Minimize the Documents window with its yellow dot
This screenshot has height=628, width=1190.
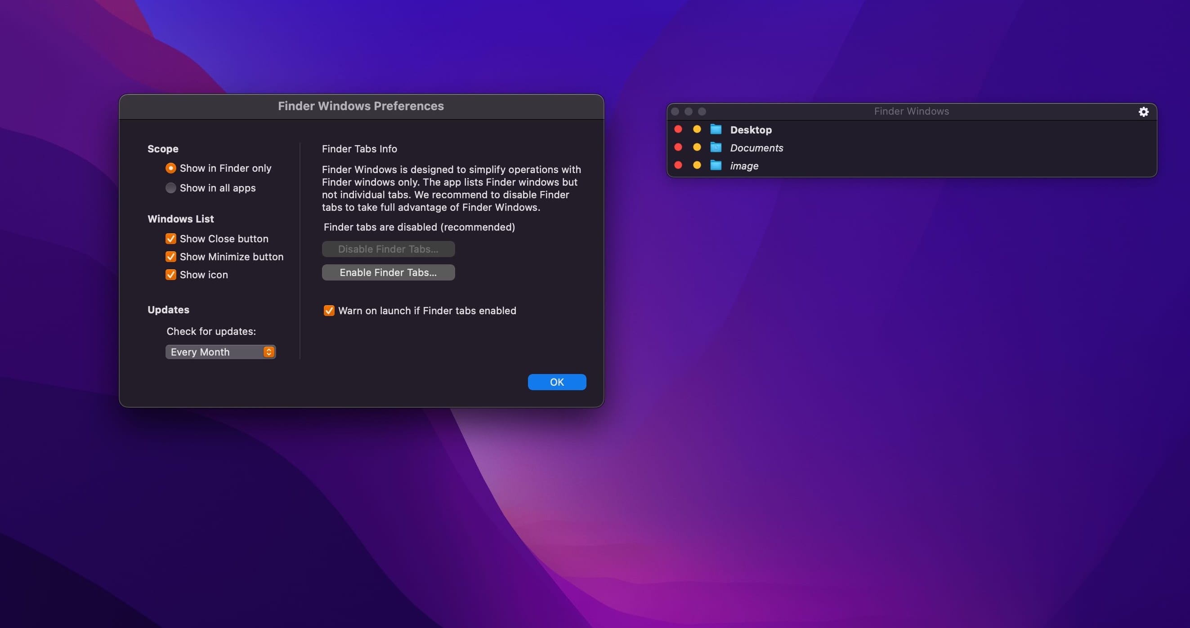point(697,147)
